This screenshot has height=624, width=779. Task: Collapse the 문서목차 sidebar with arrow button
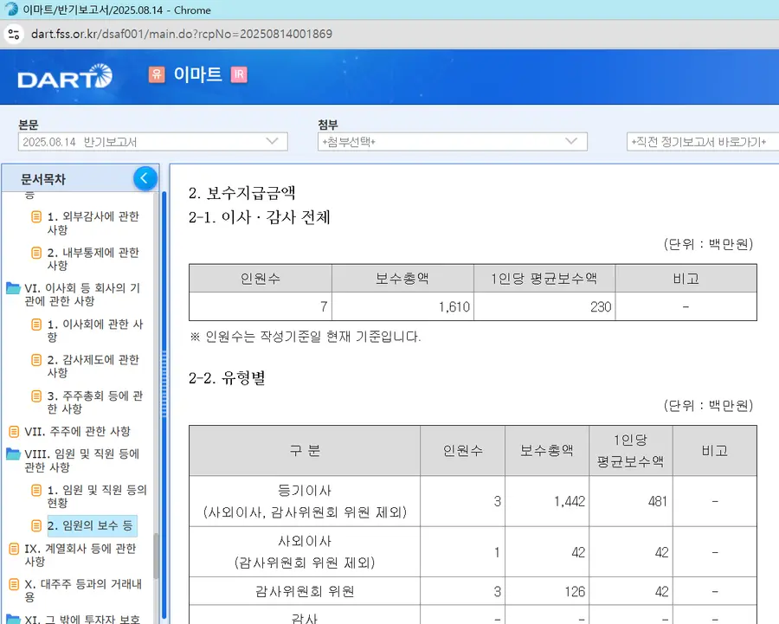pyautogui.click(x=145, y=178)
